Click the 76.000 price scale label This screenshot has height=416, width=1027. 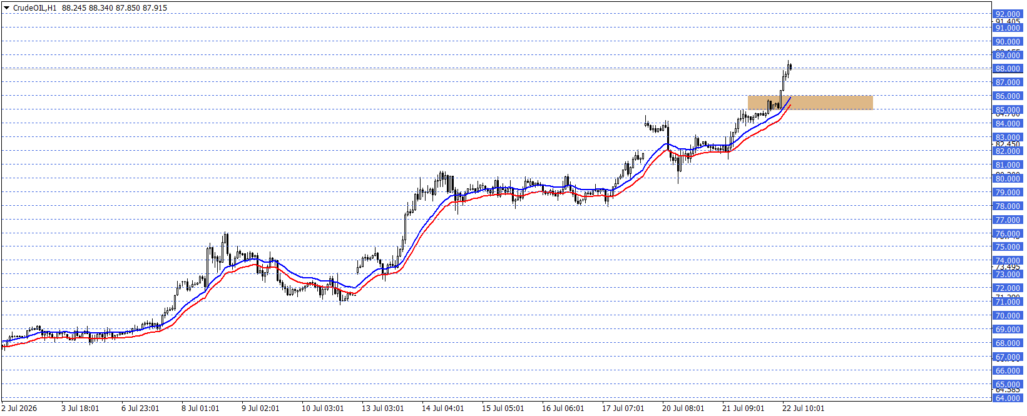pyautogui.click(x=1008, y=234)
